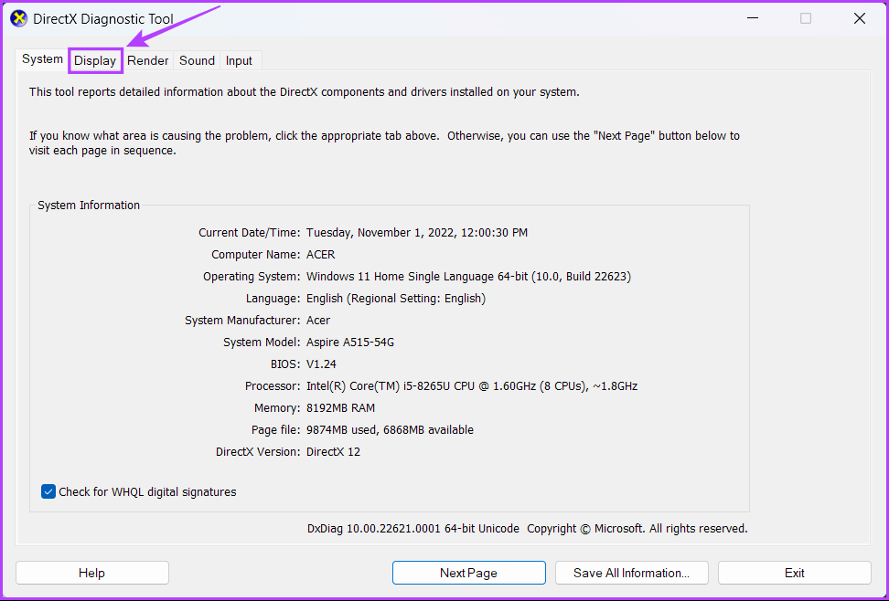Click the DirectX Diagnostic Tool window title
The width and height of the screenshot is (889, 601).
point(103,18)
